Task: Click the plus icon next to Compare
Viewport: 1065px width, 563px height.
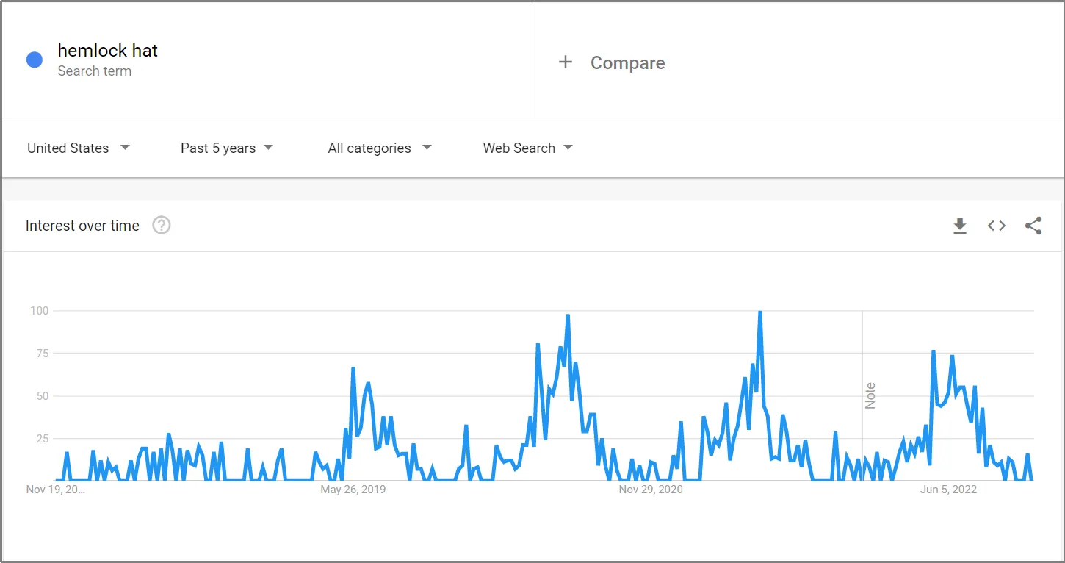Action: click(566, 62)
